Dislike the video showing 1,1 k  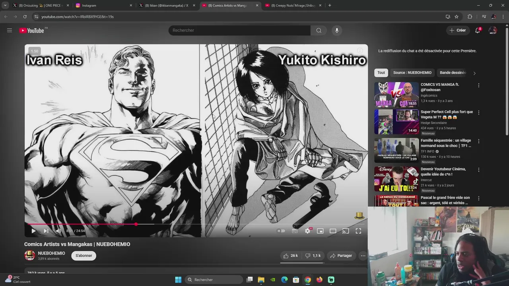click(313, 256)
